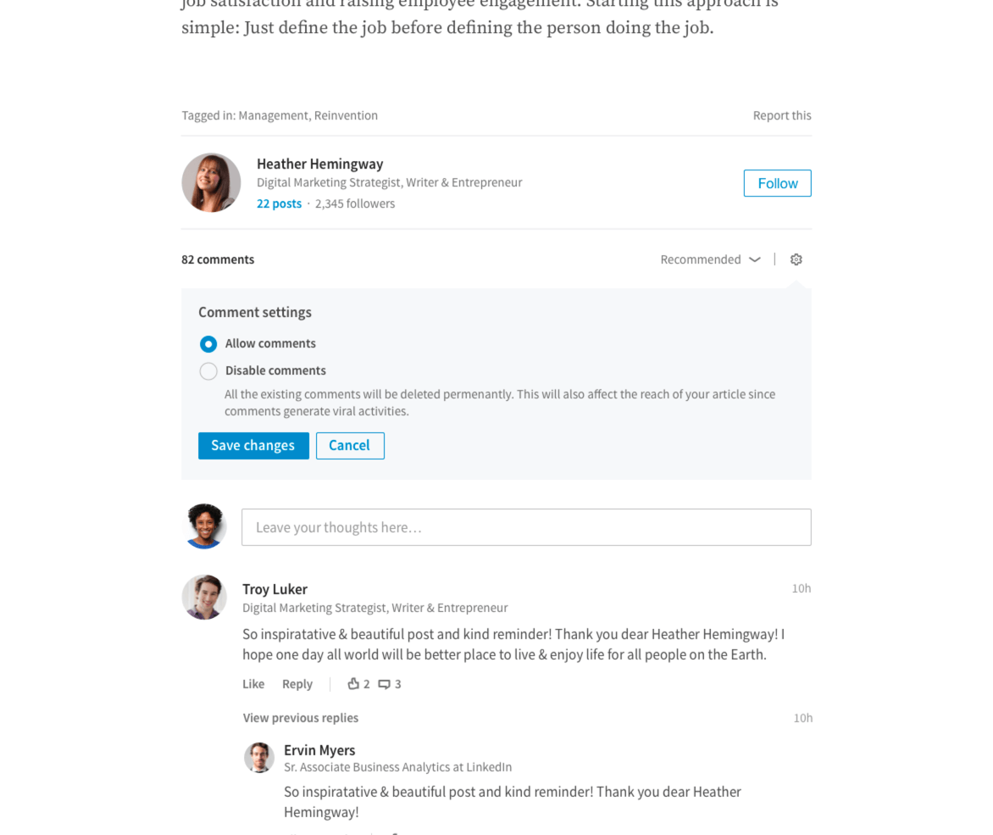Image resolution: width=993 pixels, height=835 pixels.
Task: Open Ervin Myers' avatar
Action: tap(259, 757)
